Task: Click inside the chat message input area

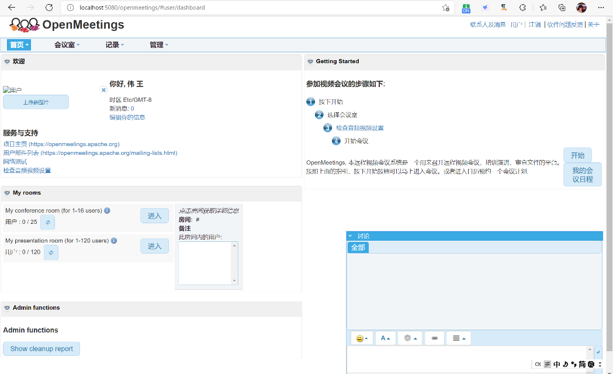Action: tap(467, 359)
